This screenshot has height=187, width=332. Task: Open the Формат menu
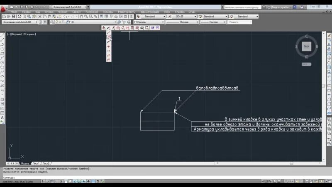(x=63, y=12)
